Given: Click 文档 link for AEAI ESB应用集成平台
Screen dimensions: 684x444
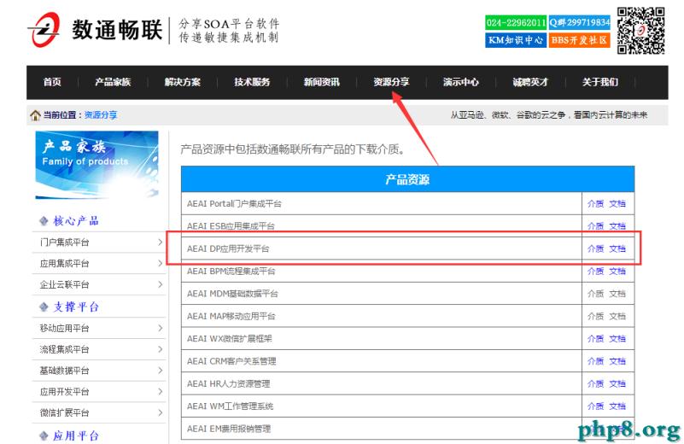Looking at the screenshot, I should pyautogui.click(x=617, y=226).
